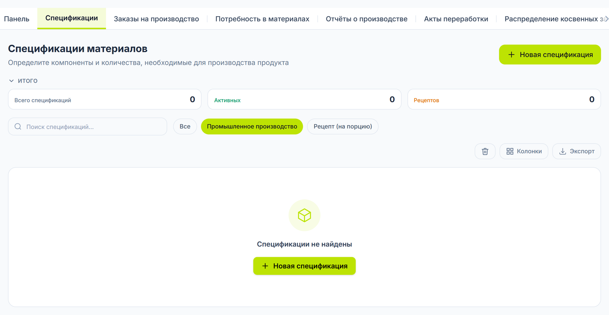This screenshot has height=315, width=609.
Task: Click Новая спецификация in empty list
Action: 304,266
